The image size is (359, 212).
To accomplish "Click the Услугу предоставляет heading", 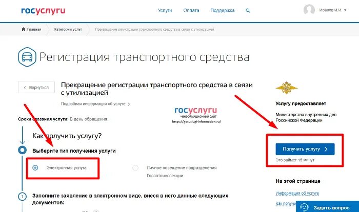I will [x=301, y=103].
